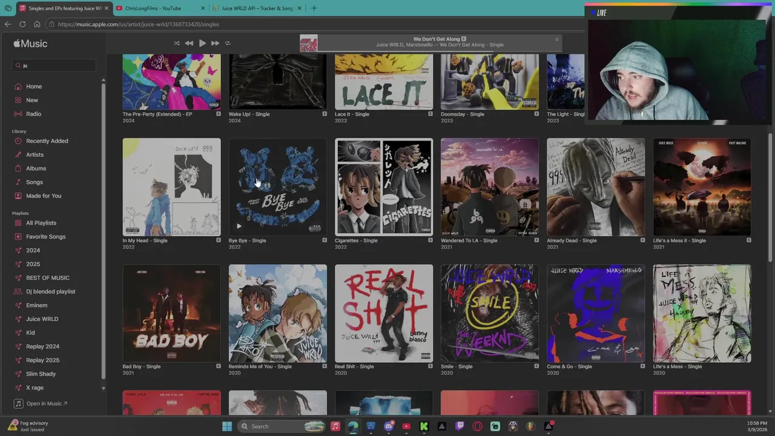Open the Real Shit single cover
775x436 pixels.
click(x=384, y=313)
